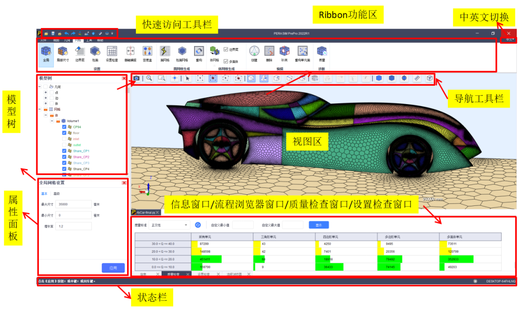The width and height of the screenshot is (524, 310).
Task: Switch to the 几何 ribbon tab
Action: pyautogui.click(x=67, y=41)
